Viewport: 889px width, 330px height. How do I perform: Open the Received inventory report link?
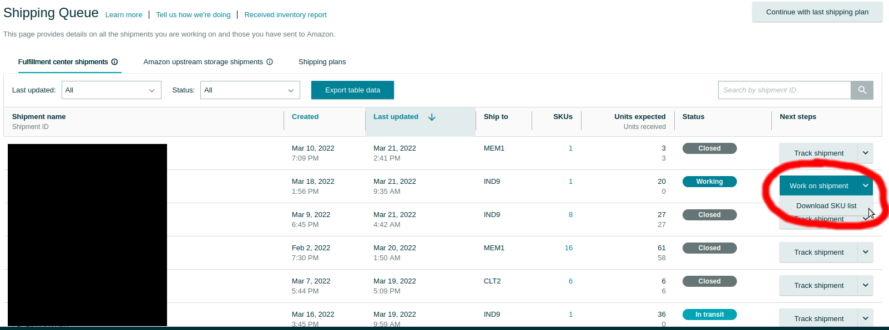click(x=285, y=15)
